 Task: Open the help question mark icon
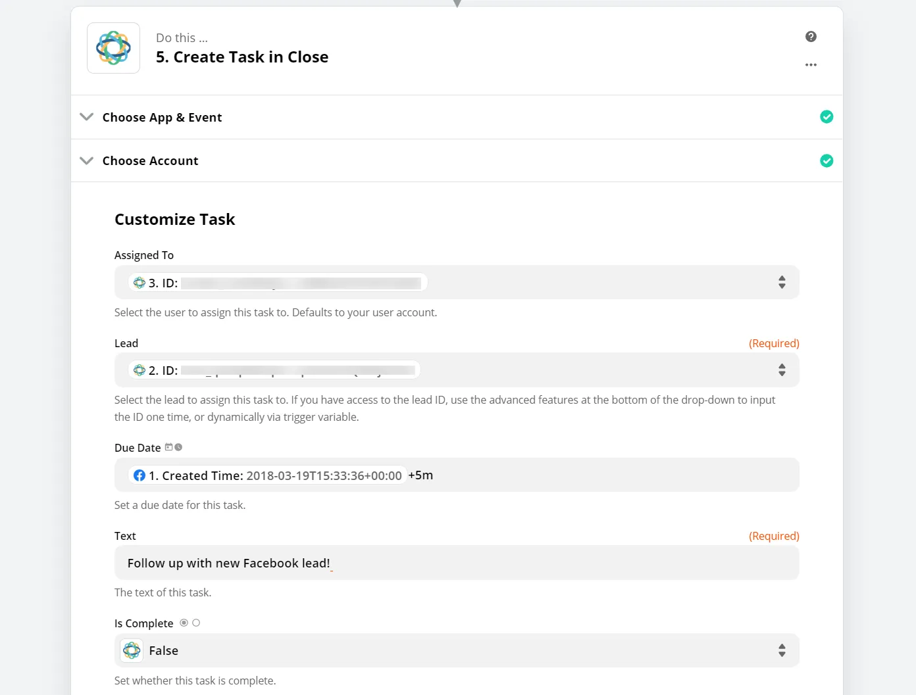(811, 37)
